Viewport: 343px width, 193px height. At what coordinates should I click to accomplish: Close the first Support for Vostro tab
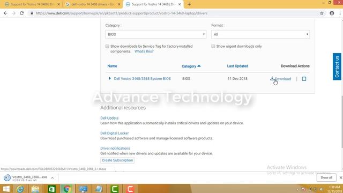point(58,4)
